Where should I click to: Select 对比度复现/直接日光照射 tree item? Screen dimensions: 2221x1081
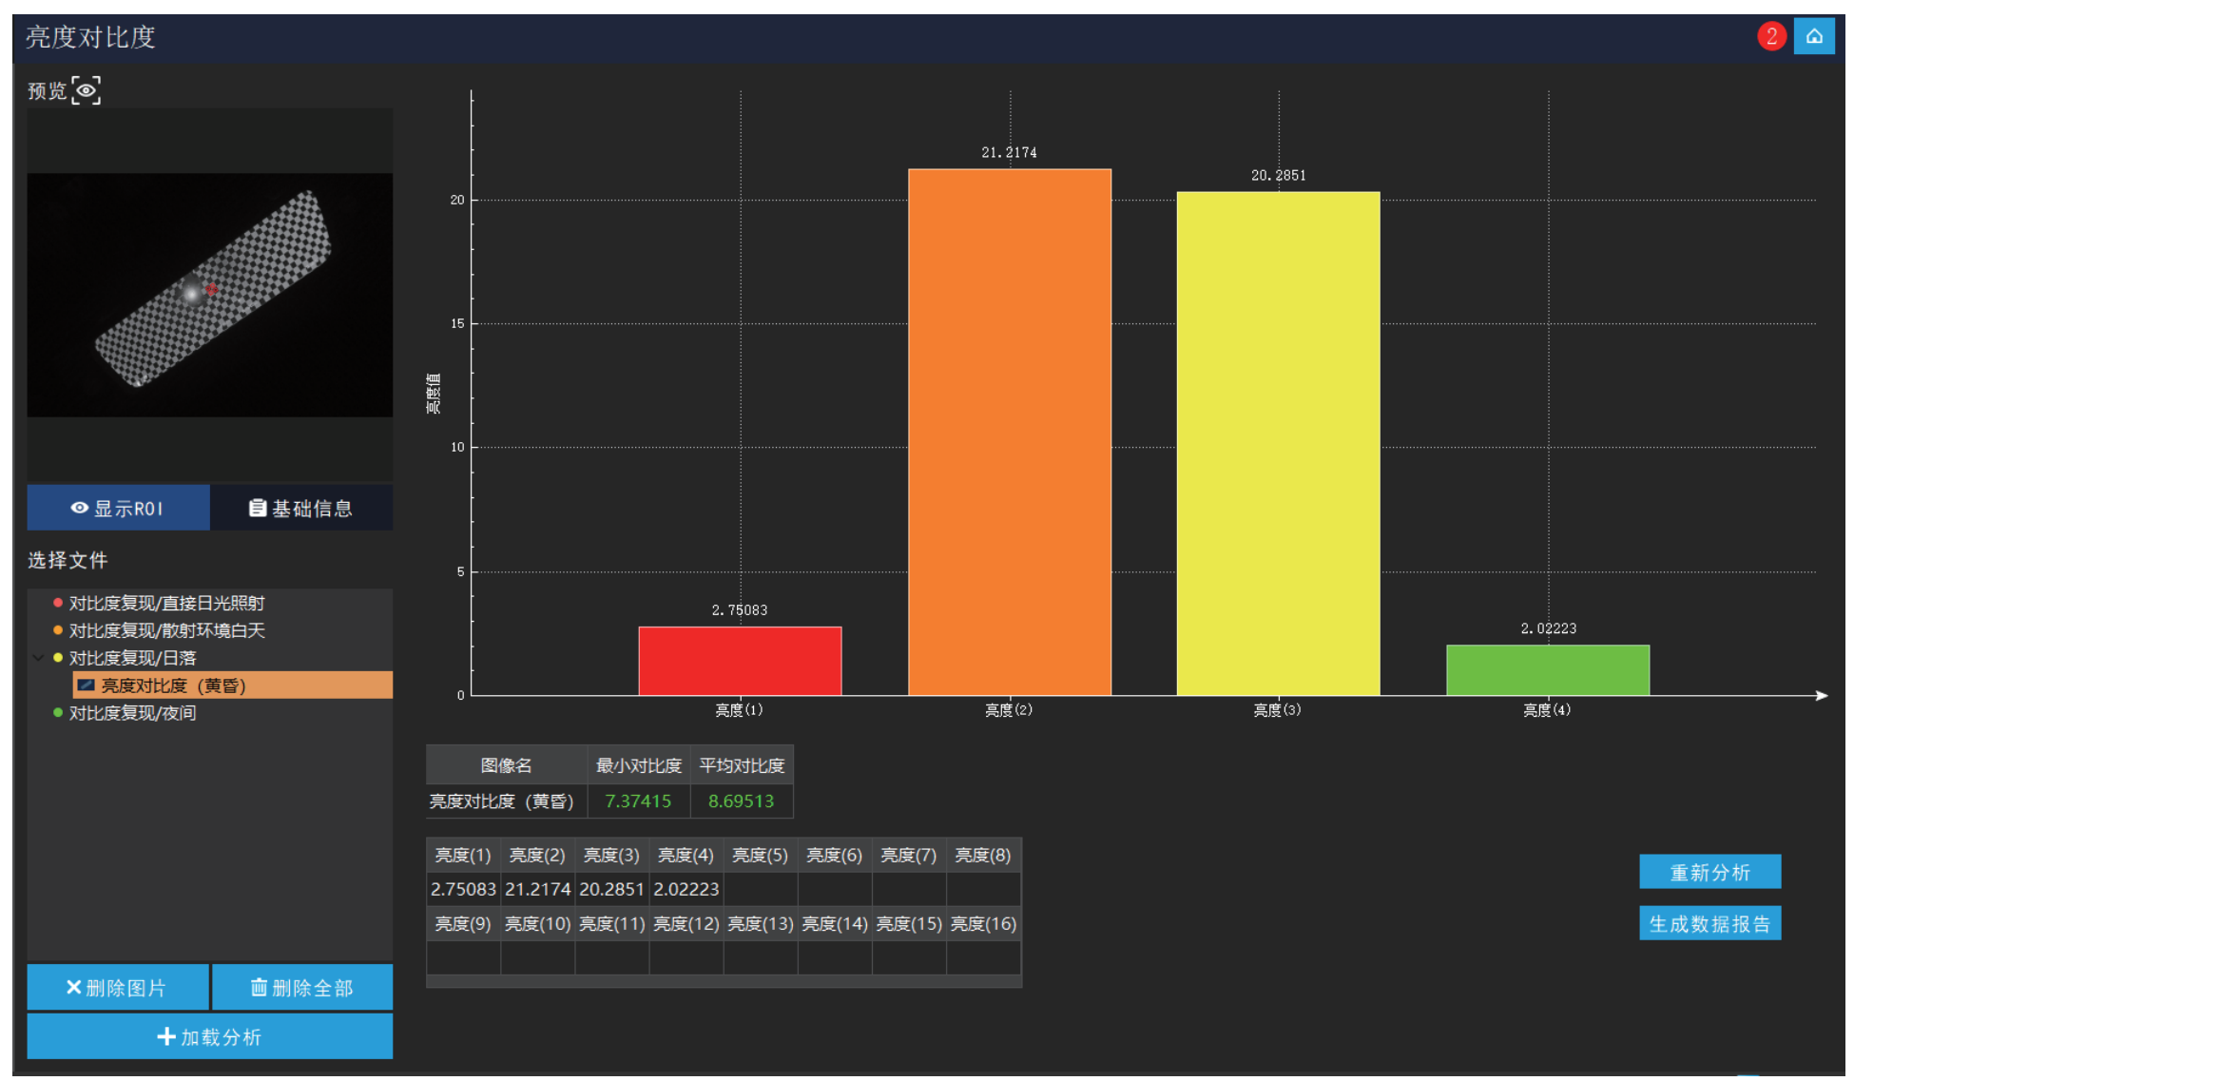(166, 603)
